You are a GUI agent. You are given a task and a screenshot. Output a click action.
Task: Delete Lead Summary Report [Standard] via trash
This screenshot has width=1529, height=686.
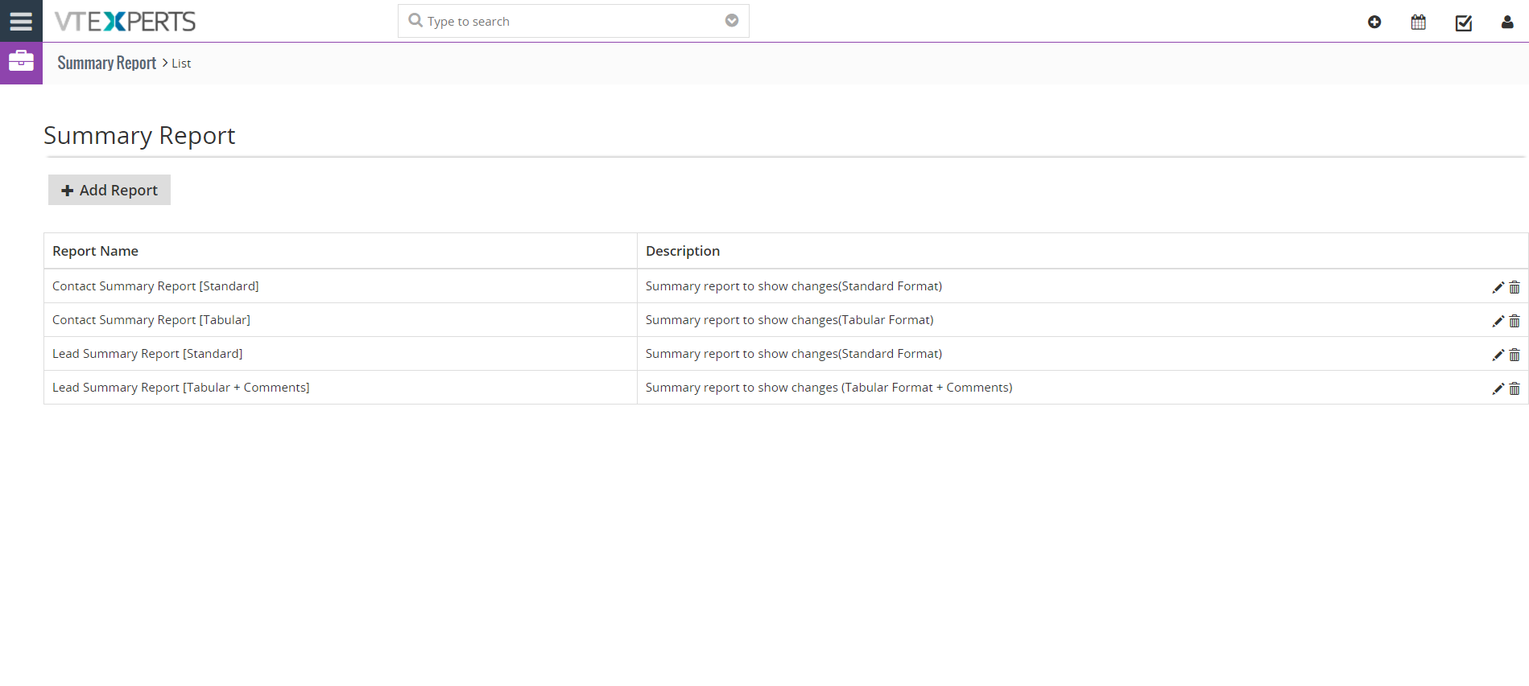[x=1515, y=355]
